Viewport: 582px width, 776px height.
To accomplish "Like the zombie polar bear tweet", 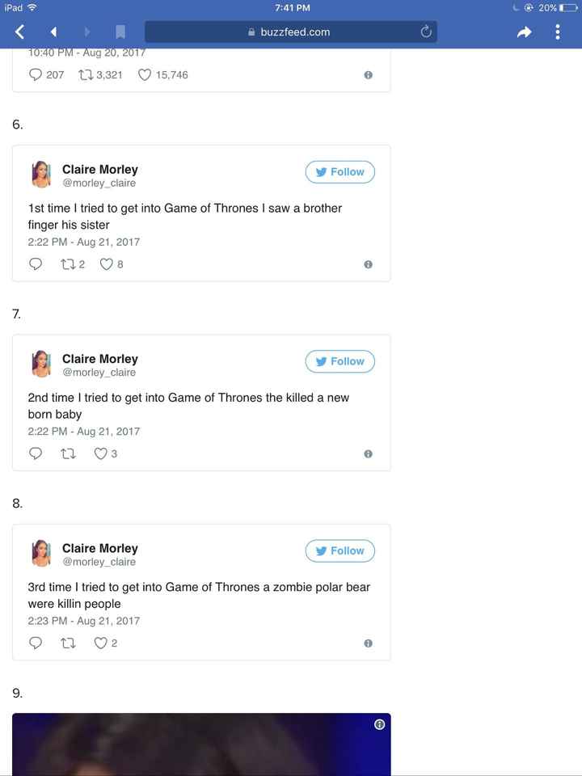I will click(x=101, y=643).
